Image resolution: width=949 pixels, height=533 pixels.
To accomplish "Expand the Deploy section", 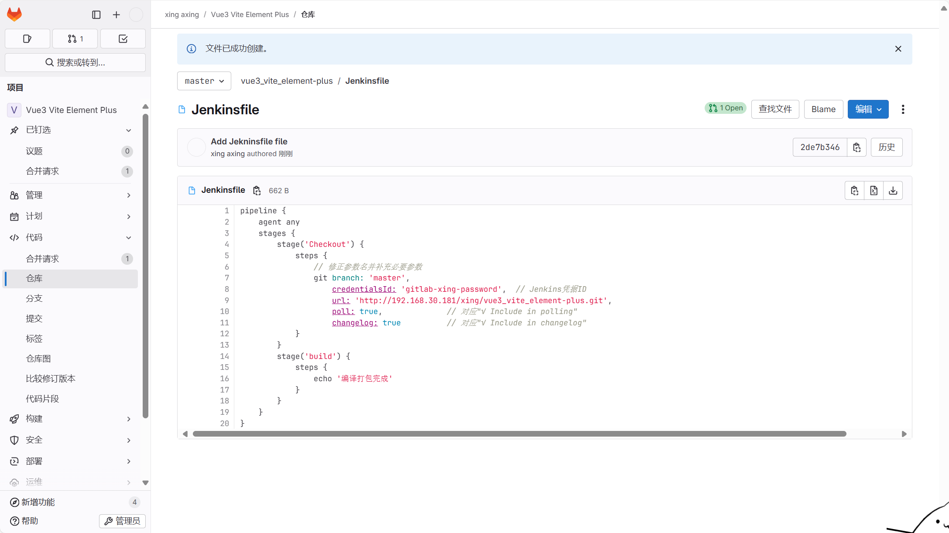I will click(70, 461).
